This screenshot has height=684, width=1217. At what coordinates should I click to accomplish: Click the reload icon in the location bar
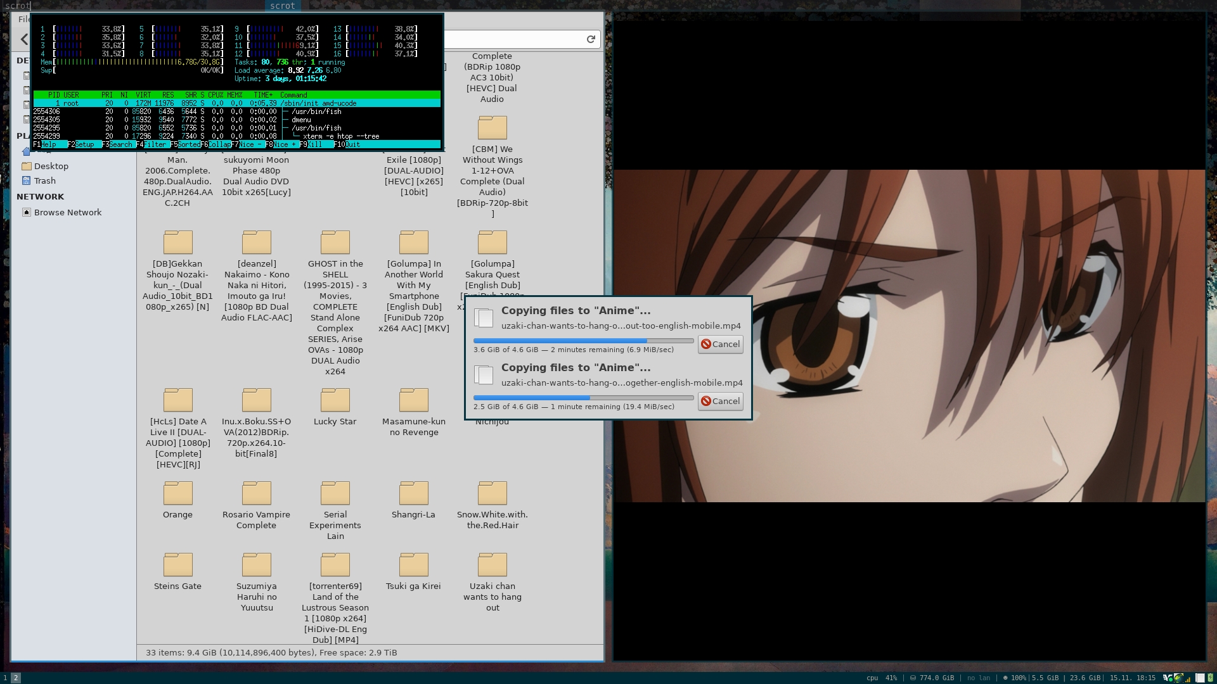pyautogui.click(x=591, y=39)
